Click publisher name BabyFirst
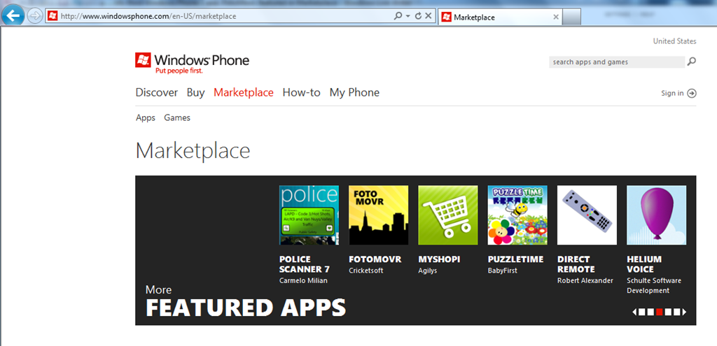 (503, 271)
